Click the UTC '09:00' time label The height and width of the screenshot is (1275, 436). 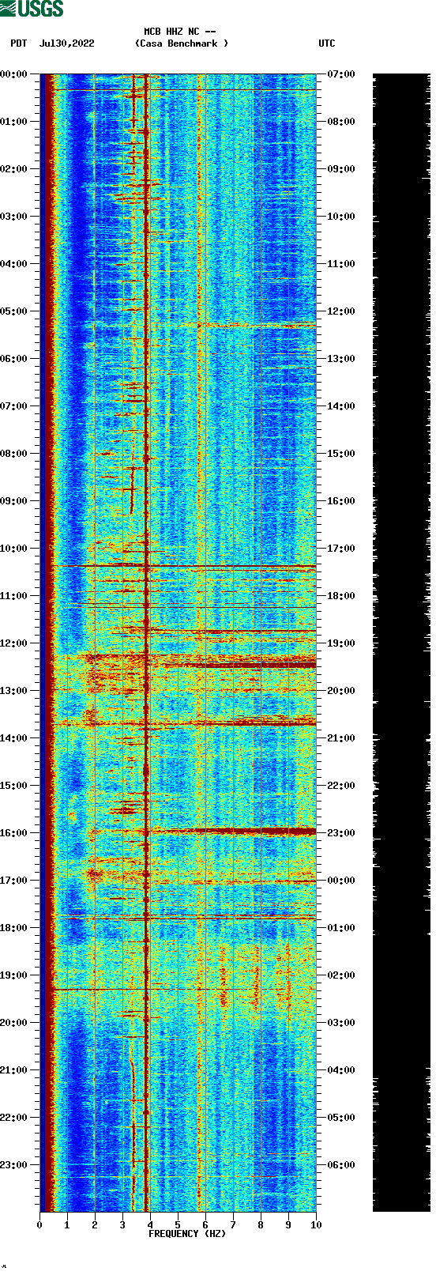tap(341, 169)
